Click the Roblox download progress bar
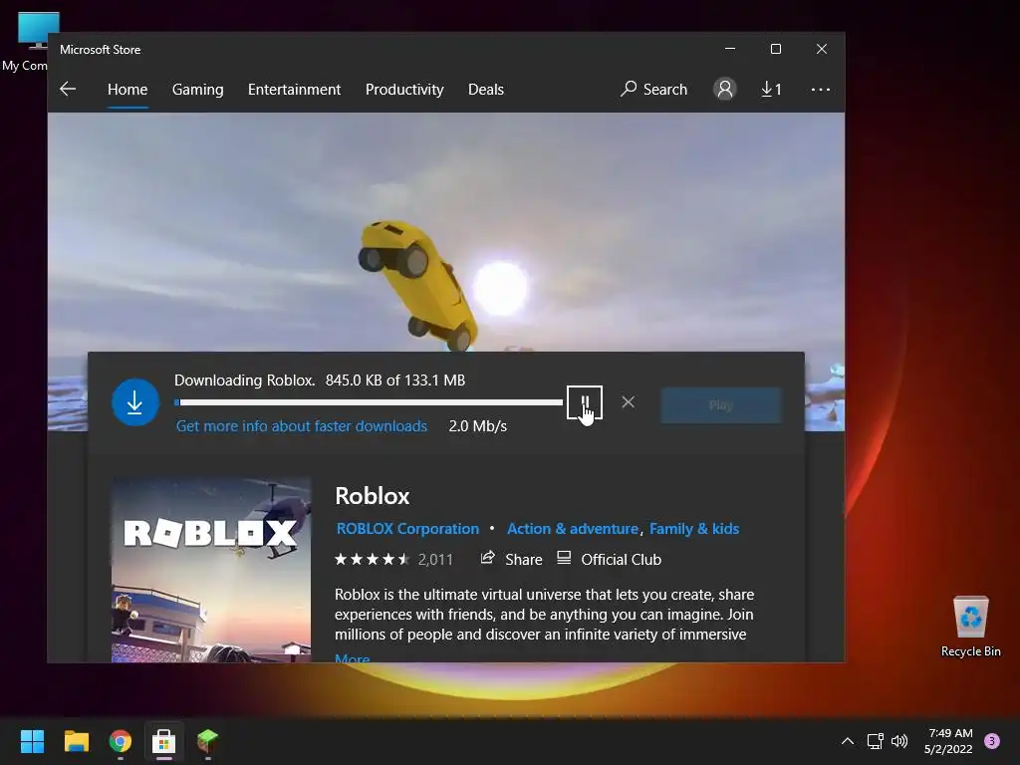The image size is (1020, 765). tap(369, 402)
